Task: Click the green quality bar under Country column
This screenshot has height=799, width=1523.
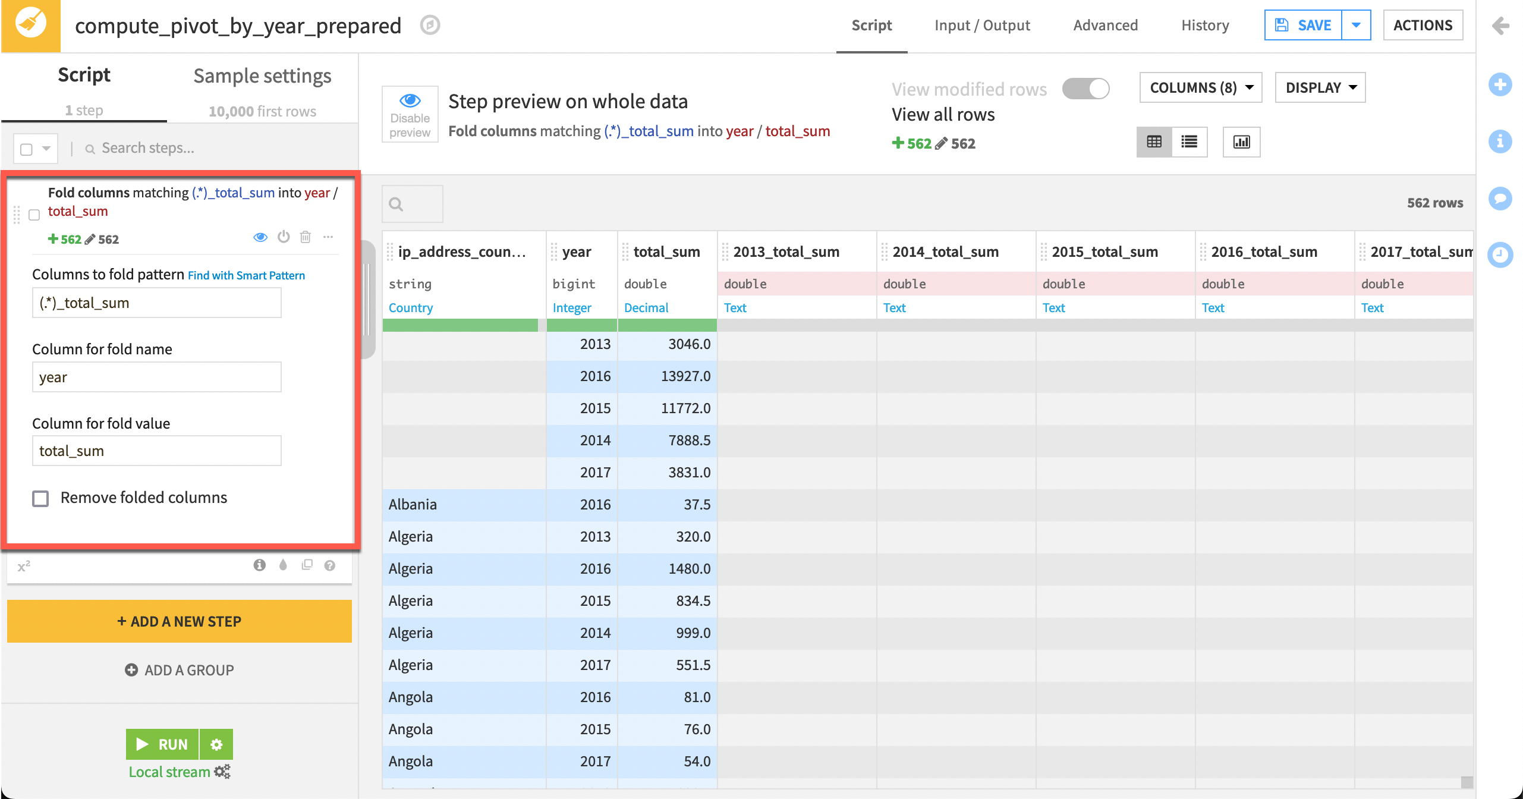Action: point(461,325)
